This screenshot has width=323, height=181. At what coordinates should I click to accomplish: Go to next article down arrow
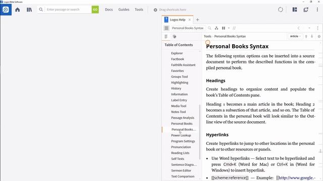(312, 36)
